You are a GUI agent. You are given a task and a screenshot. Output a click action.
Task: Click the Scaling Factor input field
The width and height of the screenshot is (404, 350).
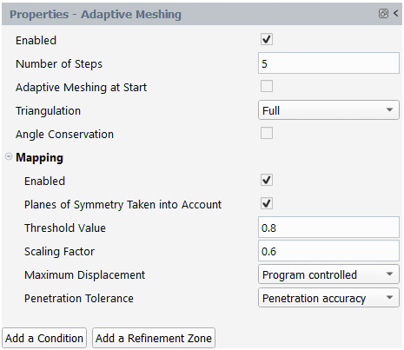coord(328,251)
